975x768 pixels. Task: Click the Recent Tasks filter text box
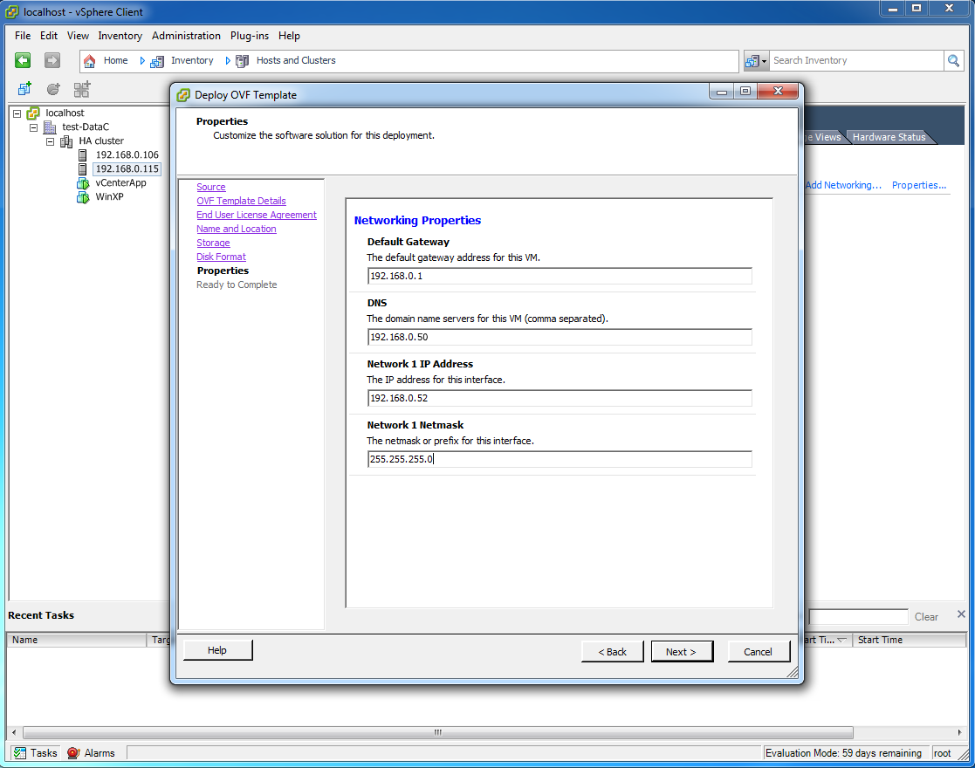[858, 616]
